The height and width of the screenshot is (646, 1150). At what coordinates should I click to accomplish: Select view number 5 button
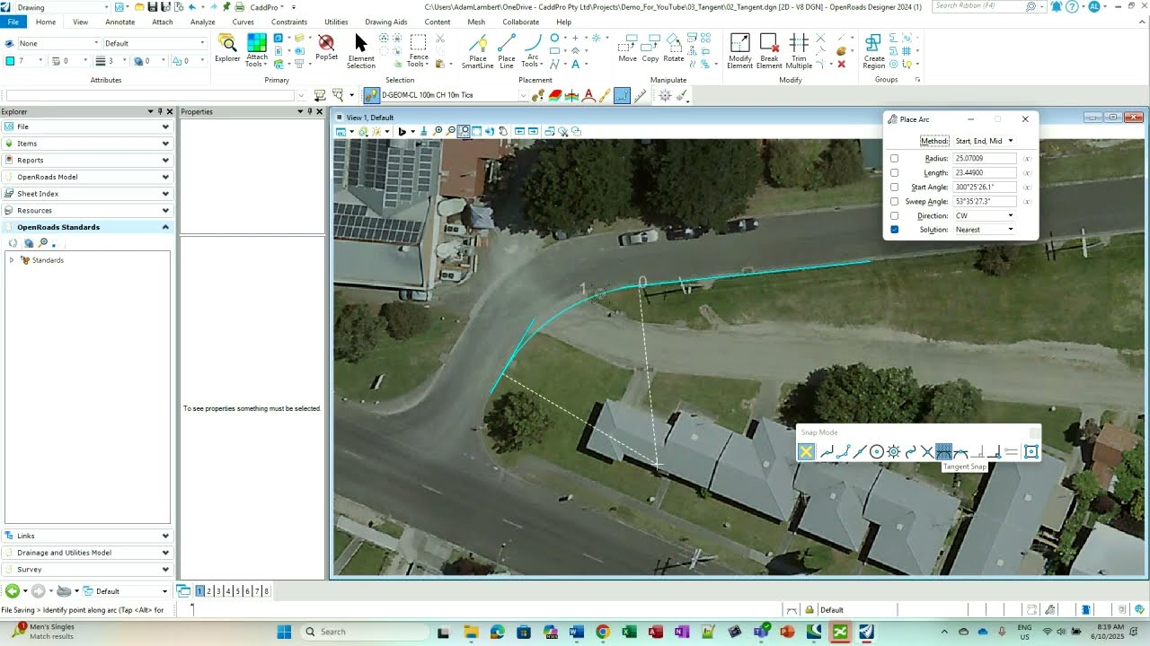238,591
